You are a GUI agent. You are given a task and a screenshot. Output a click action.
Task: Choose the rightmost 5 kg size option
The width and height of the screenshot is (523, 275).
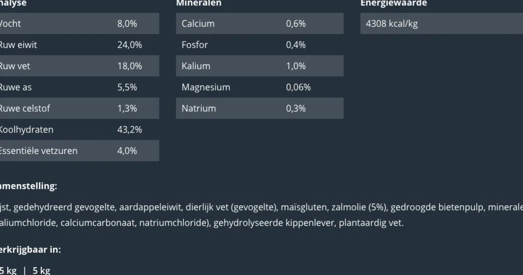[x=41, y=270]
